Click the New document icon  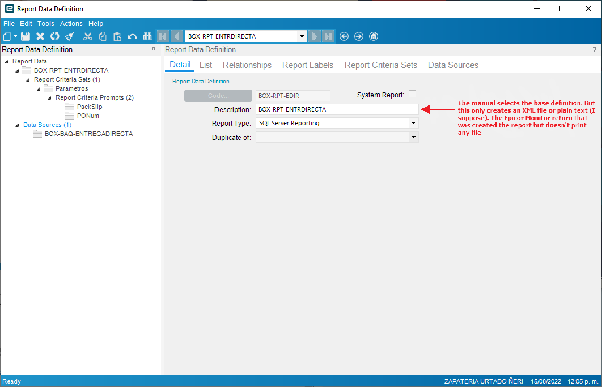(7, 36)
